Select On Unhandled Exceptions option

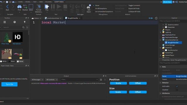[104, 12]
